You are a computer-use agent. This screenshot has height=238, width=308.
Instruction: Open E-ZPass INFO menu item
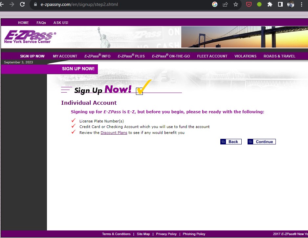98,56
